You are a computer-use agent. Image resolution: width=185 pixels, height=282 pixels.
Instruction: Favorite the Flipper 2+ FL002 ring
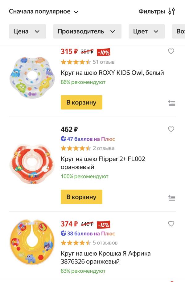click(x=171, y=129)
